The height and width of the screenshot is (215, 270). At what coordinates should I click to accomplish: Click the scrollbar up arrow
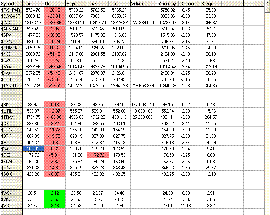[267, 3]
